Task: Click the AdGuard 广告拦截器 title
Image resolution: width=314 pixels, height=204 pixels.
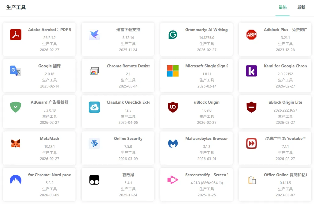Action: [x=50, y=102]
